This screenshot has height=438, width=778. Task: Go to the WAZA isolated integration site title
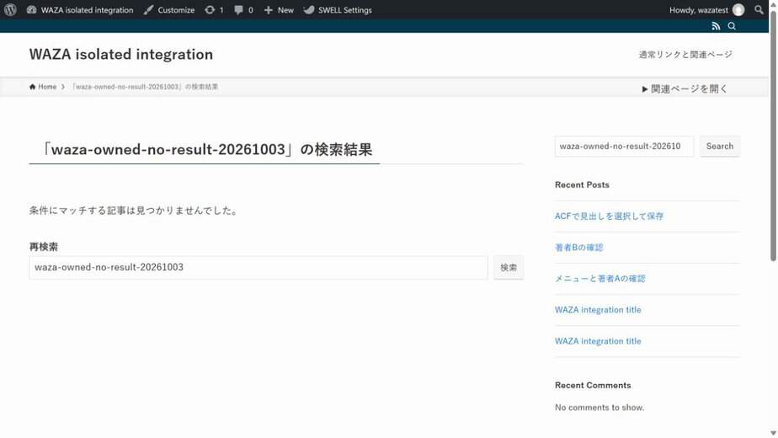(x=121, y=54)
